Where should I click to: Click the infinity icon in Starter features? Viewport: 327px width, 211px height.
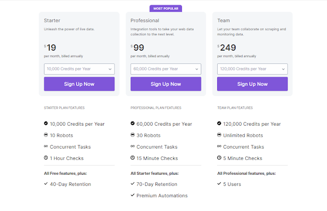46,147
